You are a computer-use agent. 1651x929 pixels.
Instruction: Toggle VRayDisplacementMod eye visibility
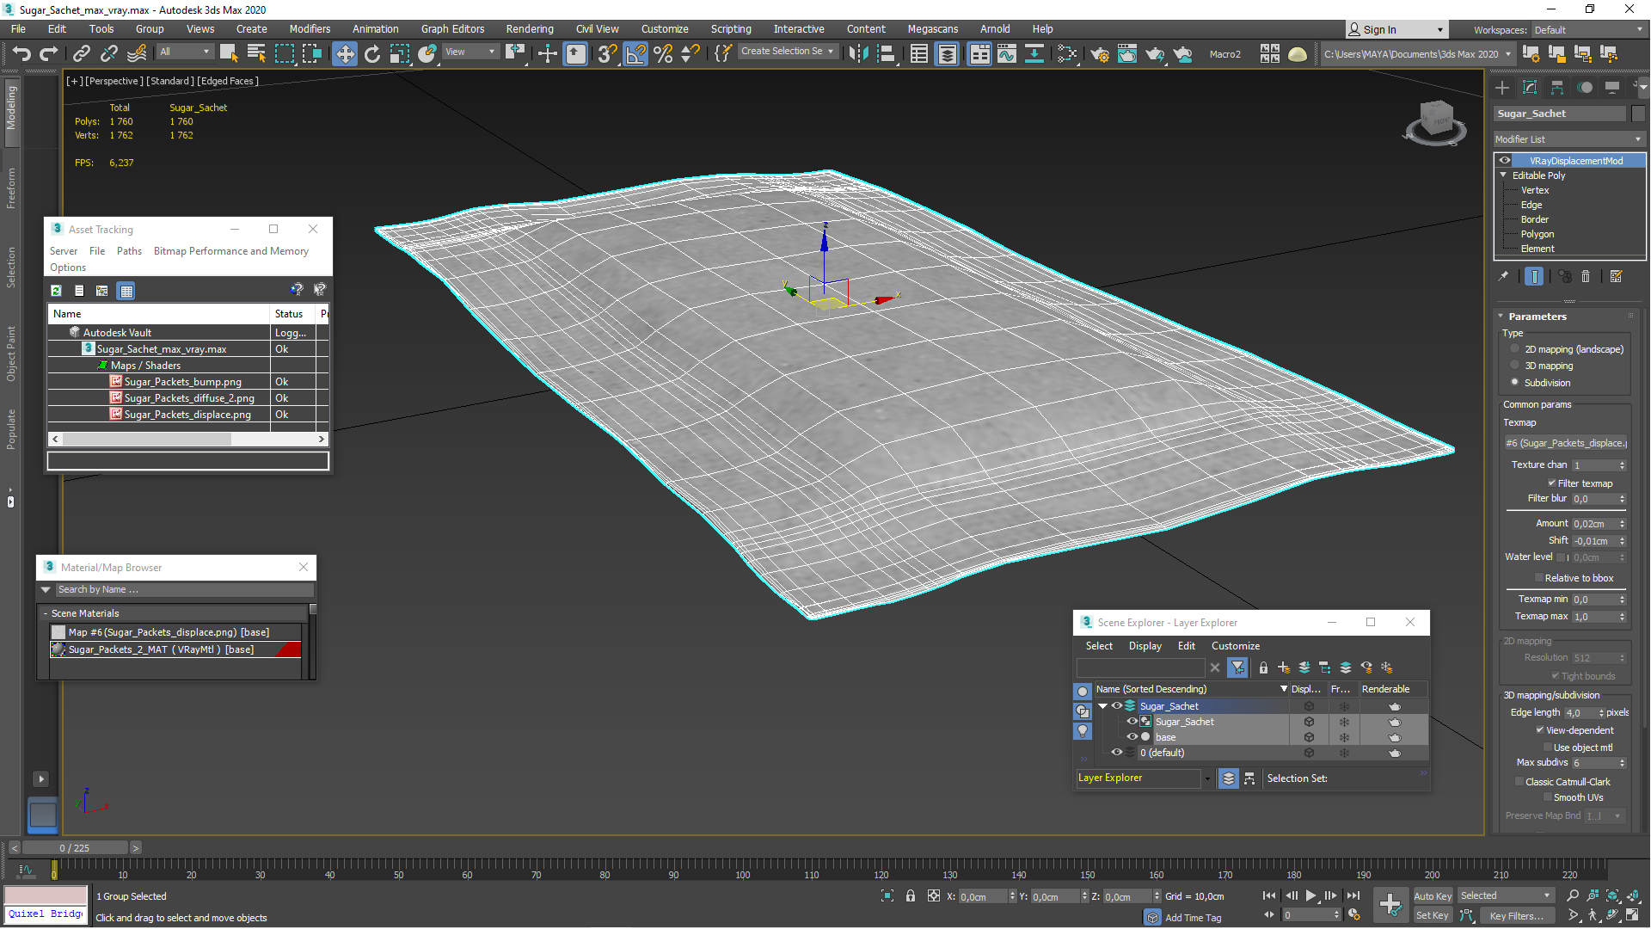click(1505, 160)
